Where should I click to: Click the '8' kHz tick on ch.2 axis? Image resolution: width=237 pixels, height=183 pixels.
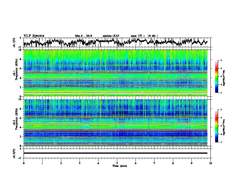pyautogui.click(x=21, y=109)
